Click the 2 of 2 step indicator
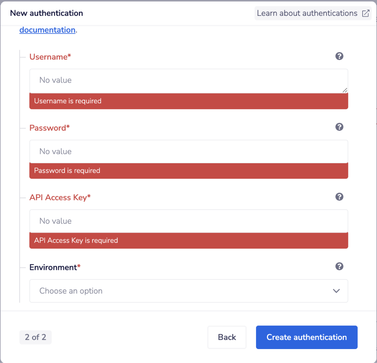Viewport: 377px width, 363px height. click(x=35, y=337)
